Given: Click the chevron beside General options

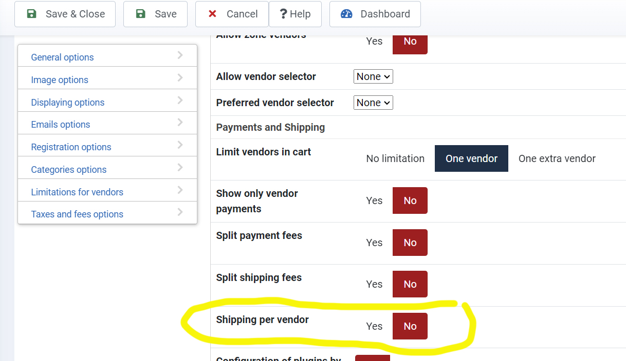Looking at the screenshot, I should pos(180,55).
